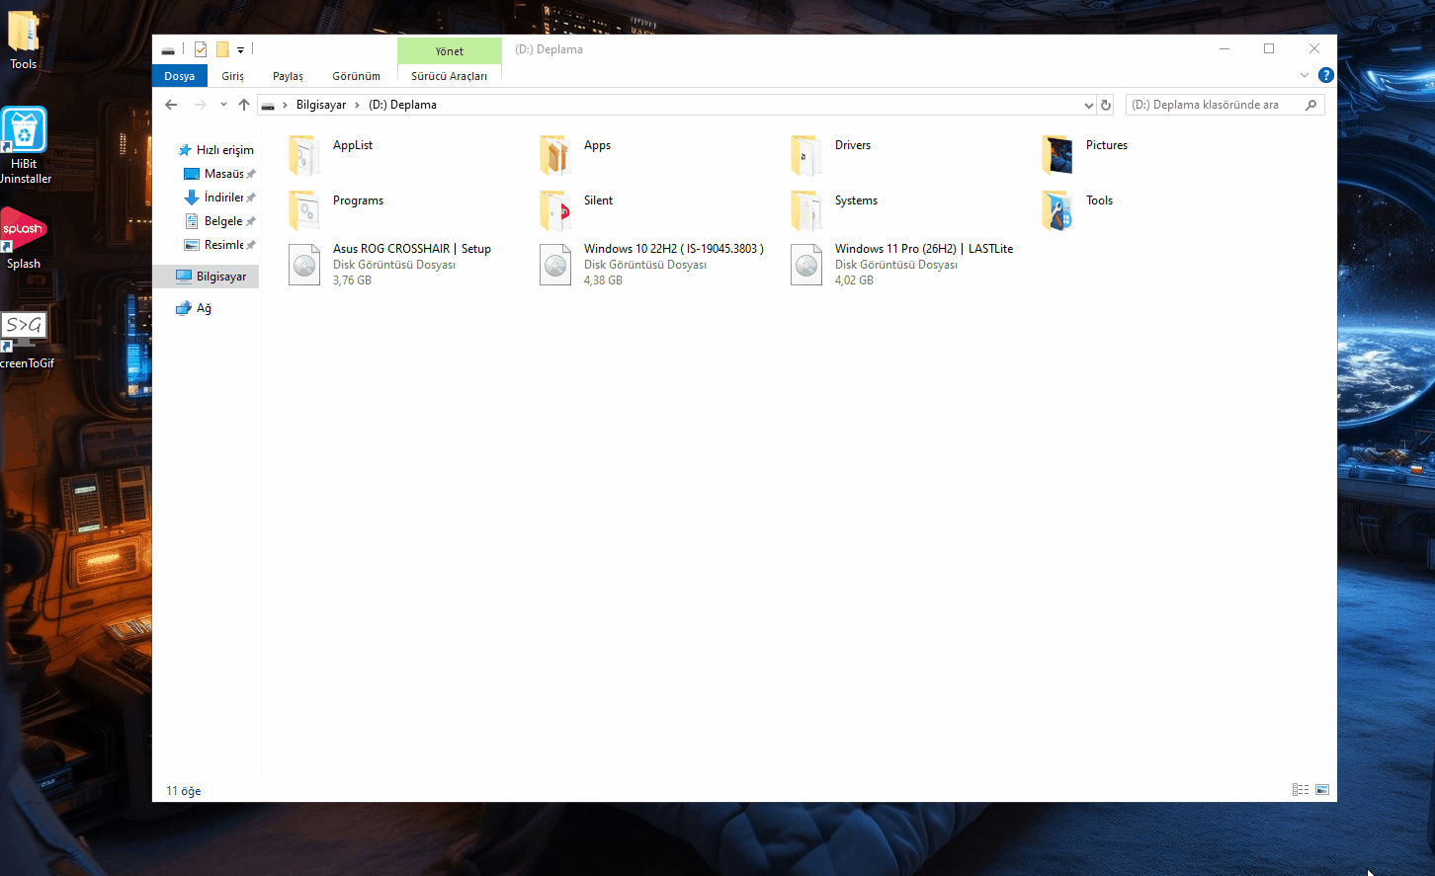Open the Help question mark icon
Image resolution: width=1435 pixels, height=876 pixels.
pyautogui.click(x=1326, y=75)
